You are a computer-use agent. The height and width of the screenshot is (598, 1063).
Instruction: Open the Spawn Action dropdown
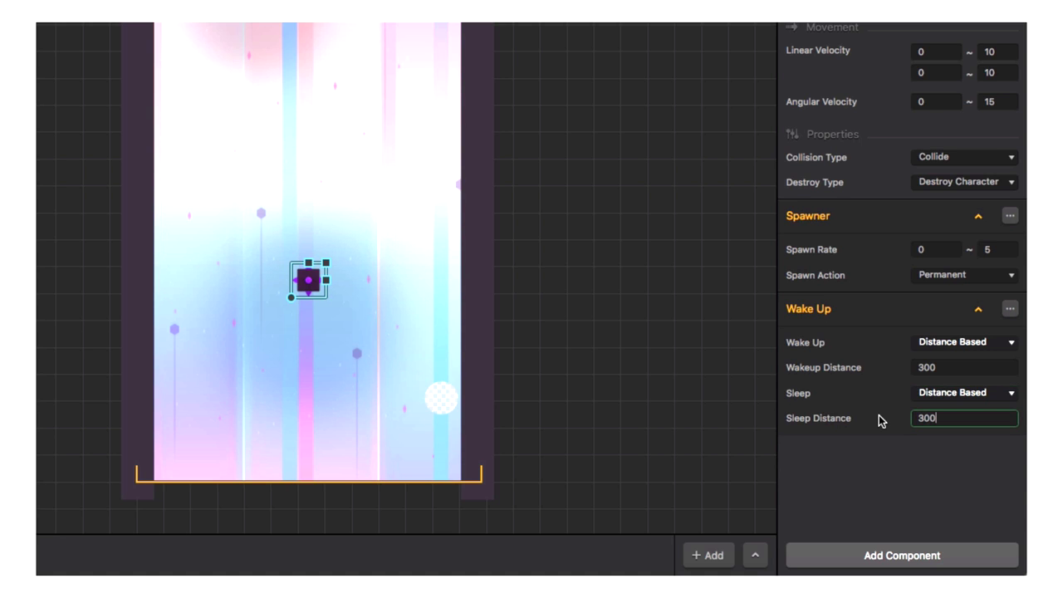pyautogui.click(x=964, y=275)
